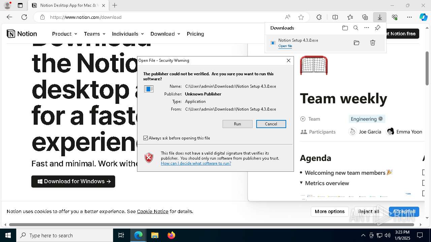Search downloads with magnifier icon
Viewport: 431px width, 242px height.
[356, 28]
